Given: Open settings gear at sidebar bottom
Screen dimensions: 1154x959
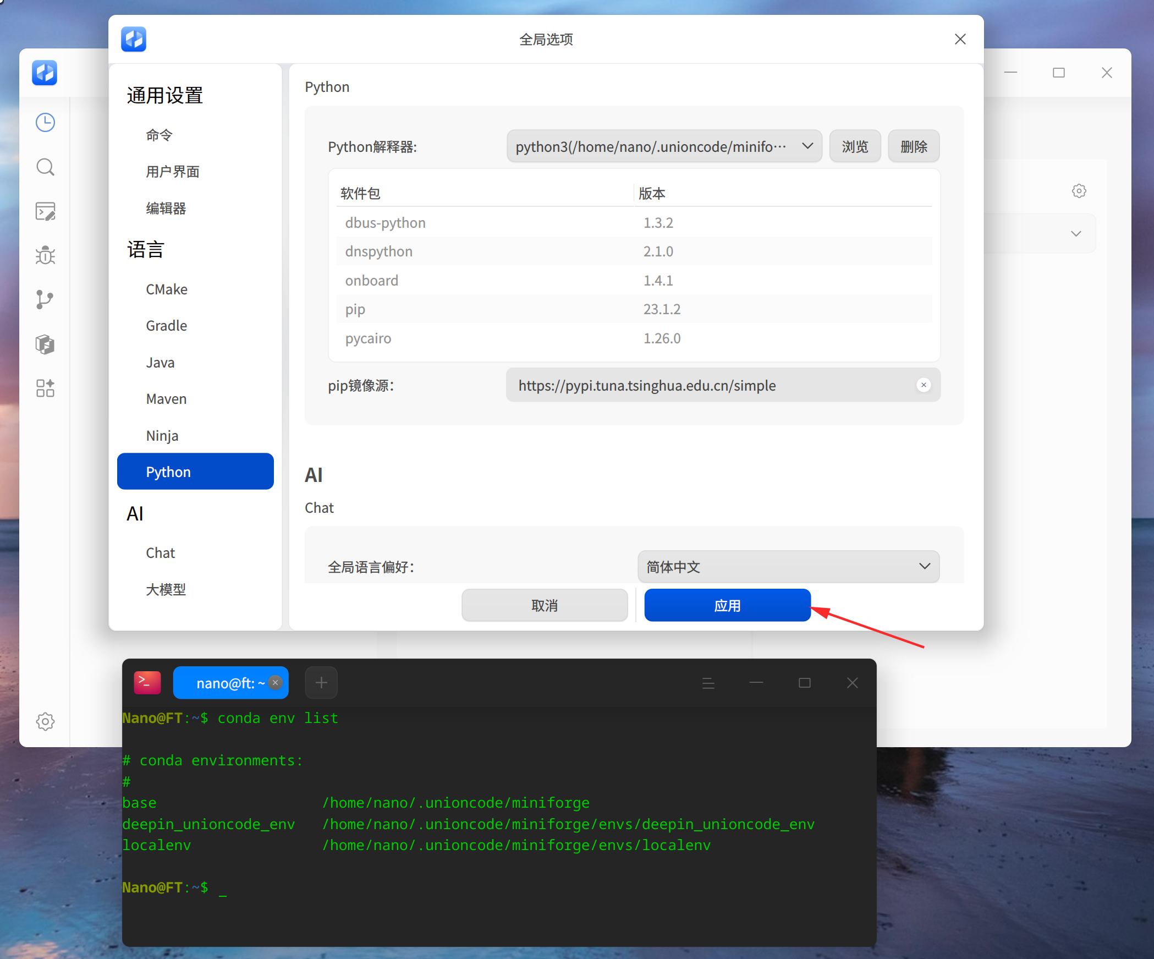Looking at the screenshot, I should [45, 721].
